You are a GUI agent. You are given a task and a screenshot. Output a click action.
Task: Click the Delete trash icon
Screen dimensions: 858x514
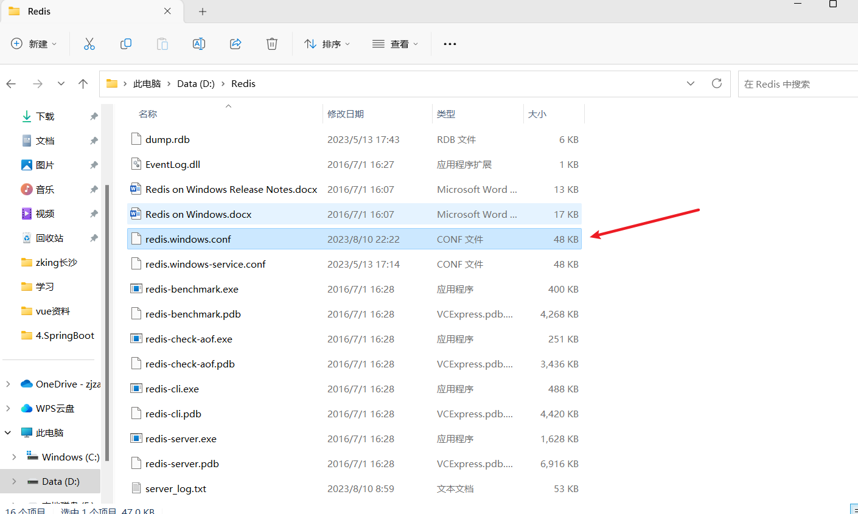(x=272, y=44)
